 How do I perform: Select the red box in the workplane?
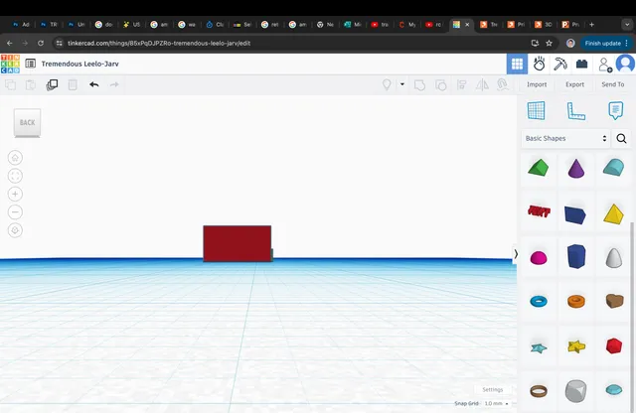tap(238, 243)
